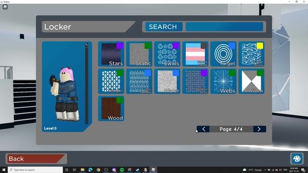Choose the Wood skin tile
Image resolution: width=308 pixels, height=173 pixels.
(x=111, y=109)
